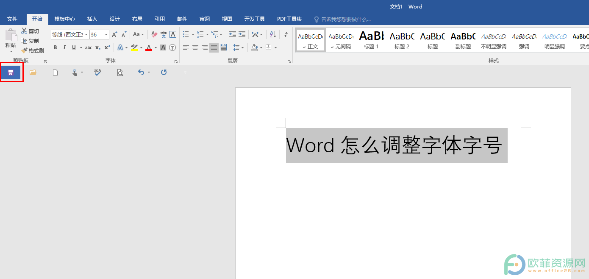
Task: Open print preview with the magnifier page icon
Action: 120,73
